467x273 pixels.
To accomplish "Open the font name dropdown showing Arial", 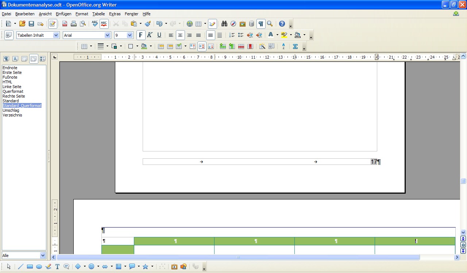I will tap(108, 35).
